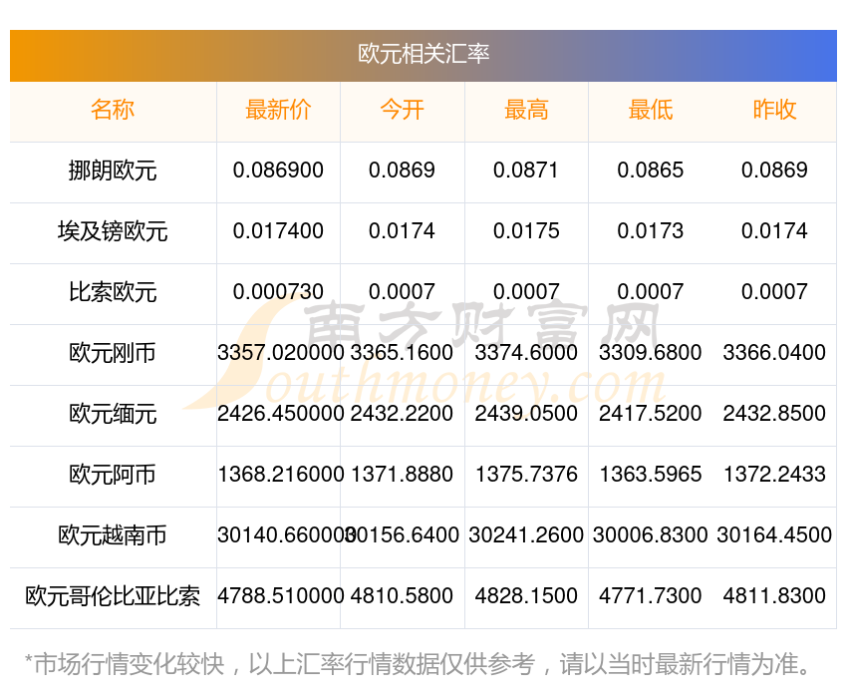Screen dimensions: 847x696
Task: Click the 欧元缅元 row name
Action: (x=113, y=414)
